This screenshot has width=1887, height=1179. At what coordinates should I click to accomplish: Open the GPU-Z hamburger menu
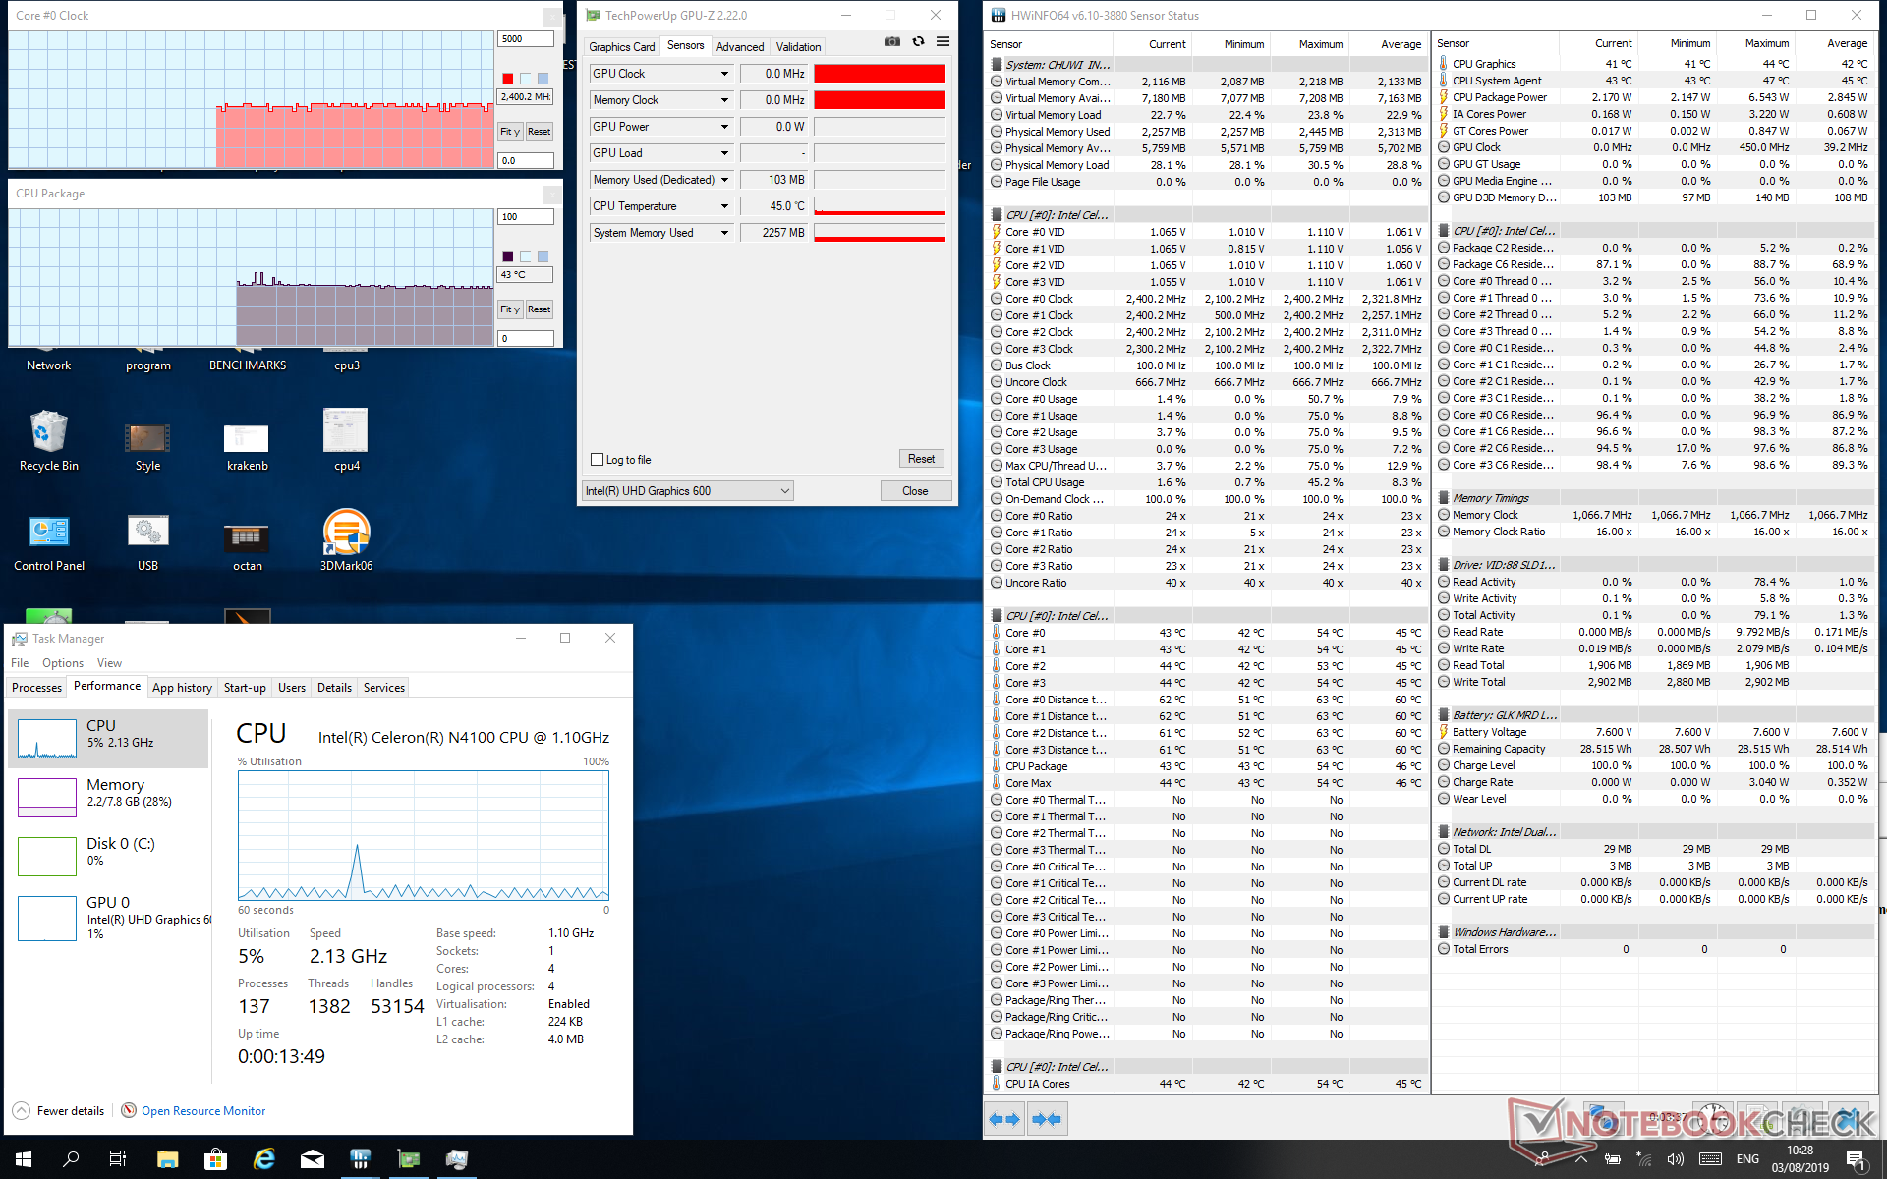tap(943, 42)
